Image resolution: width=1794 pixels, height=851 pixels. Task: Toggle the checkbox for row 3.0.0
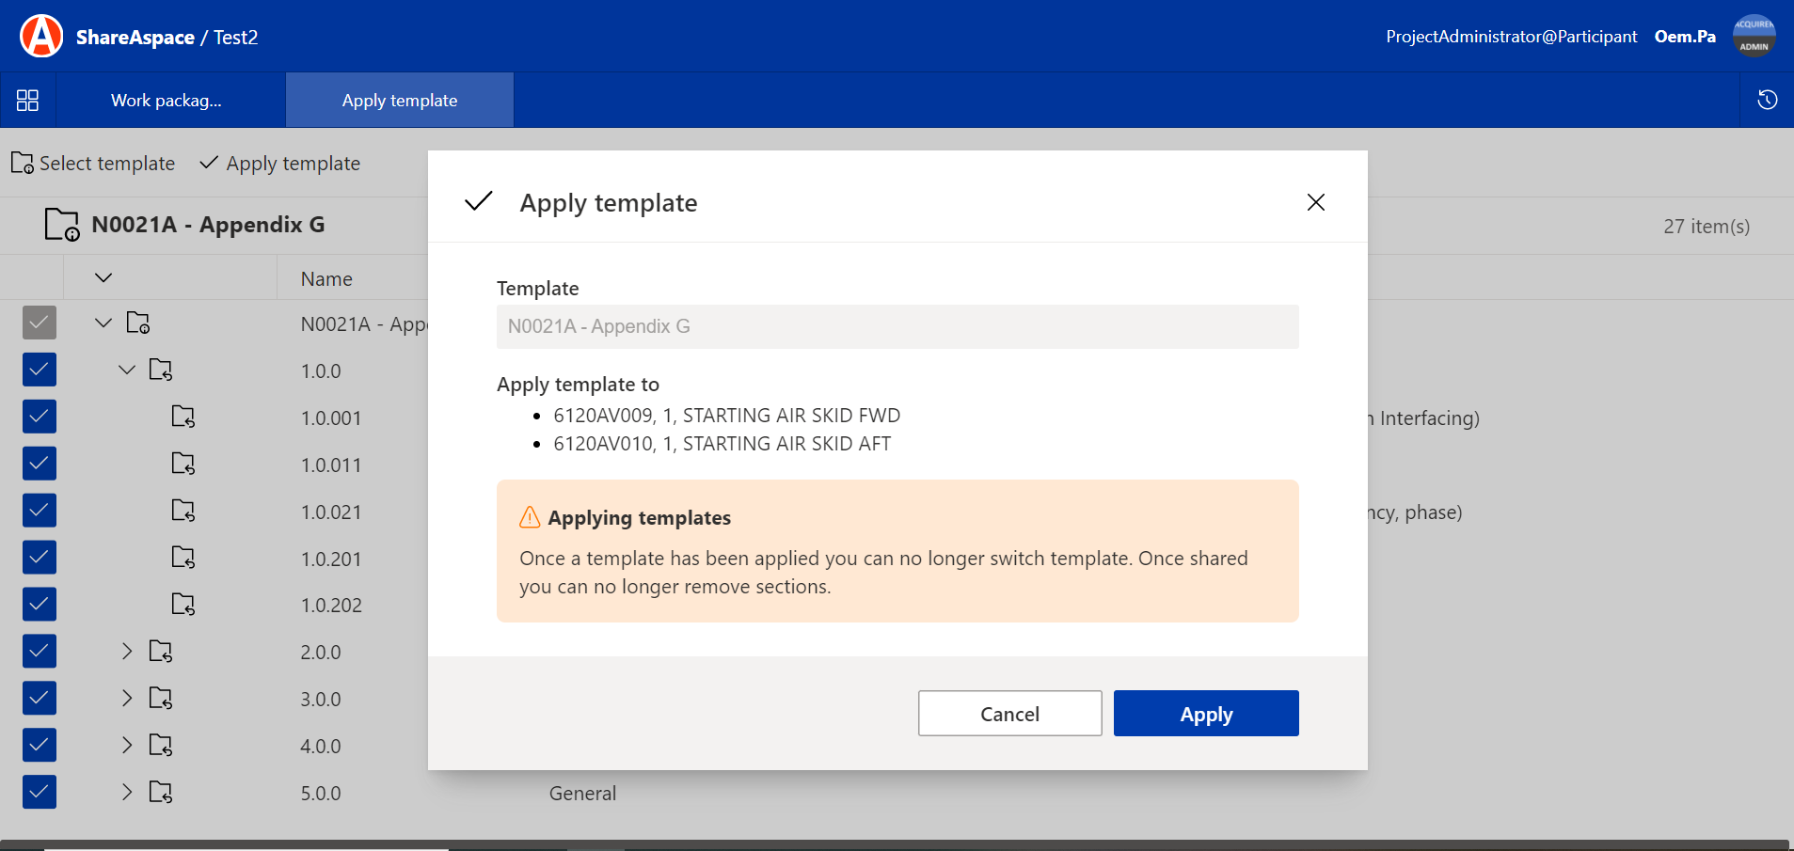[40, 699]
